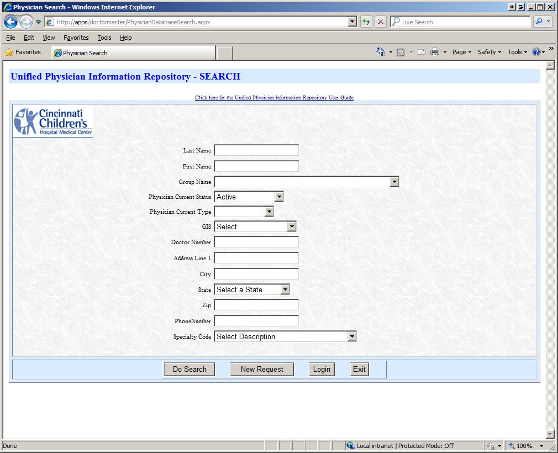Click the red Stop loading icon
This screenshot has width=558, height=453.
pos(381,22)
